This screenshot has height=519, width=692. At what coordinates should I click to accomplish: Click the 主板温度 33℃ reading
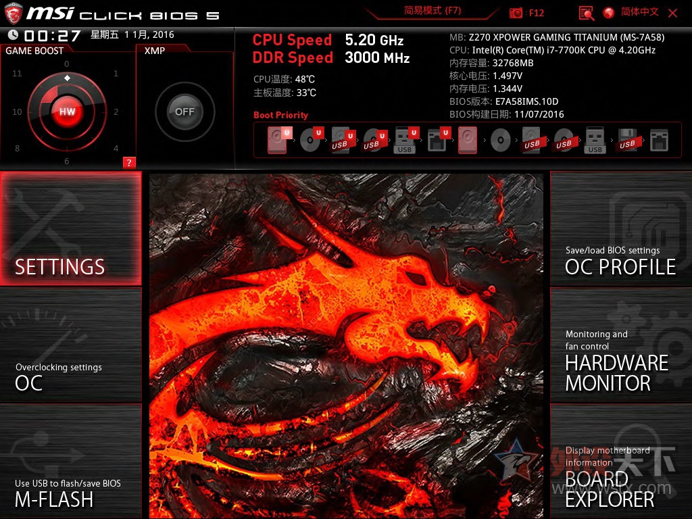click(x=285, y=93)
